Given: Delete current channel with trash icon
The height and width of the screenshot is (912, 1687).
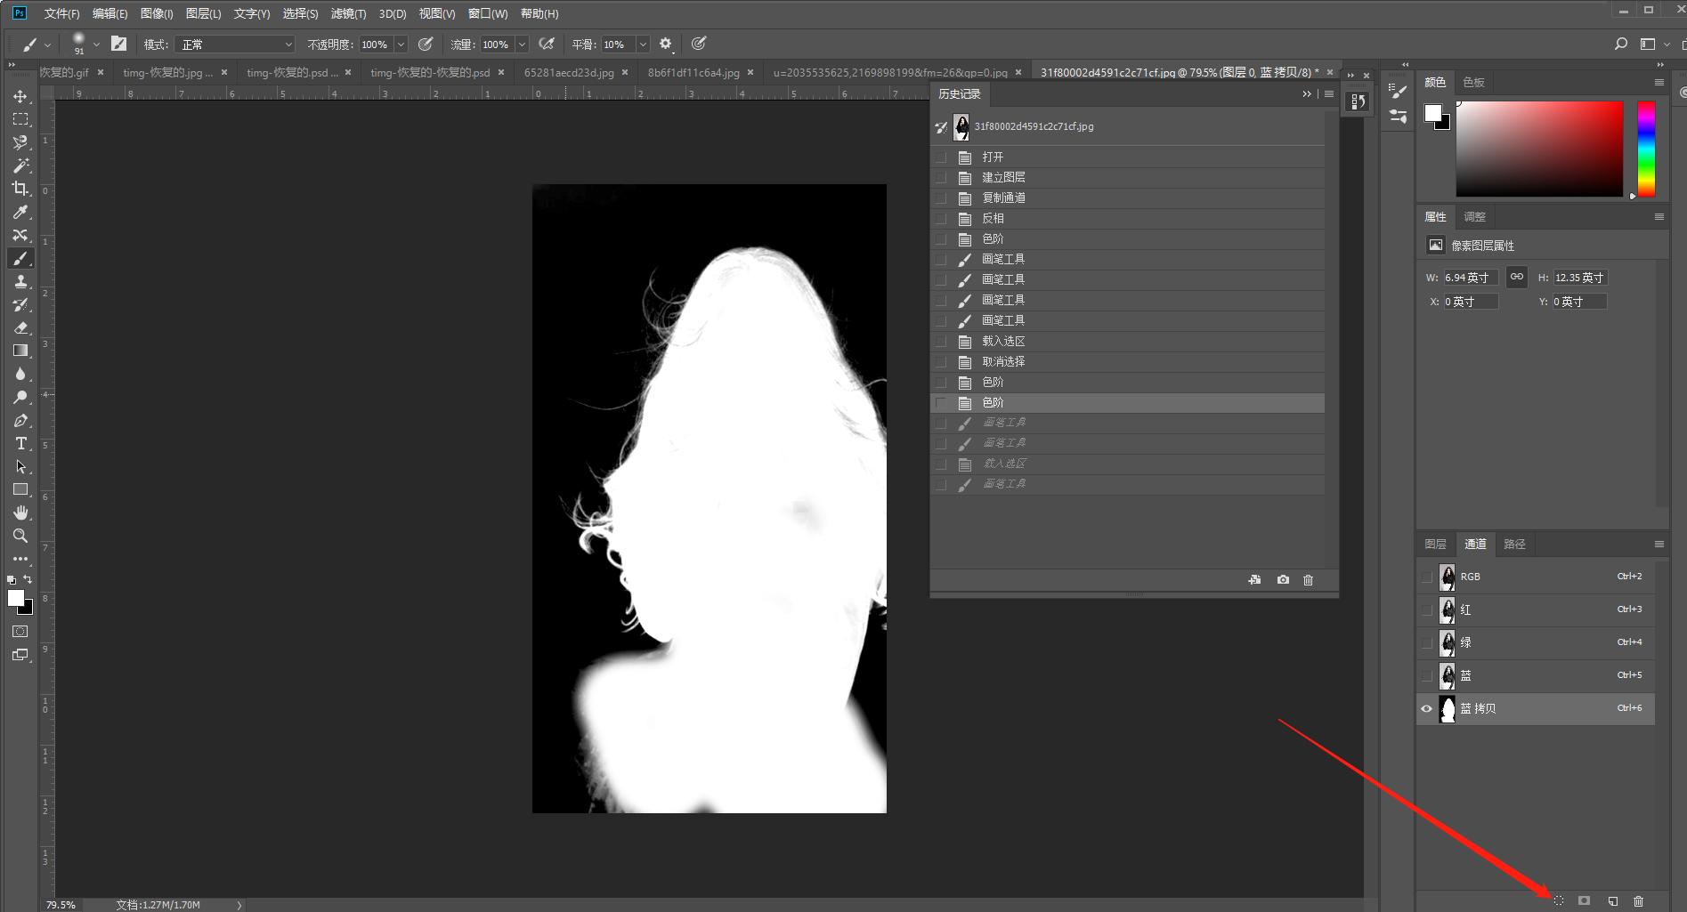Looking at the screenshot, I should point(1638,900).
